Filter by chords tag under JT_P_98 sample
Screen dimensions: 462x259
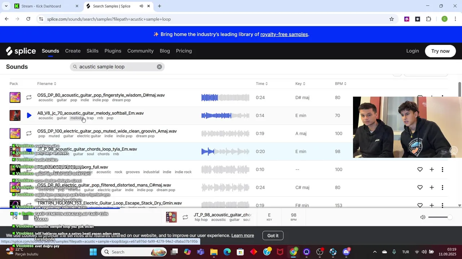(x=103, y=154)
